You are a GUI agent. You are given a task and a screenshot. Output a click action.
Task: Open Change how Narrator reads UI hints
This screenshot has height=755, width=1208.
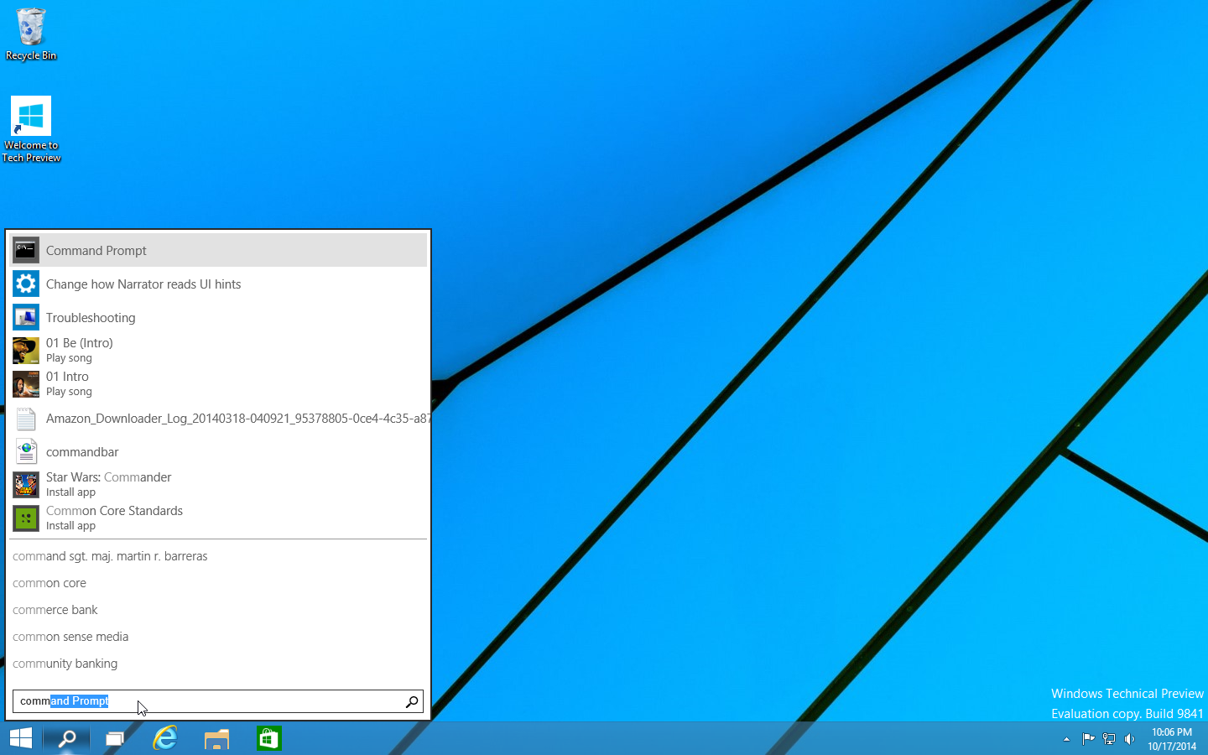tap(143, 284)
